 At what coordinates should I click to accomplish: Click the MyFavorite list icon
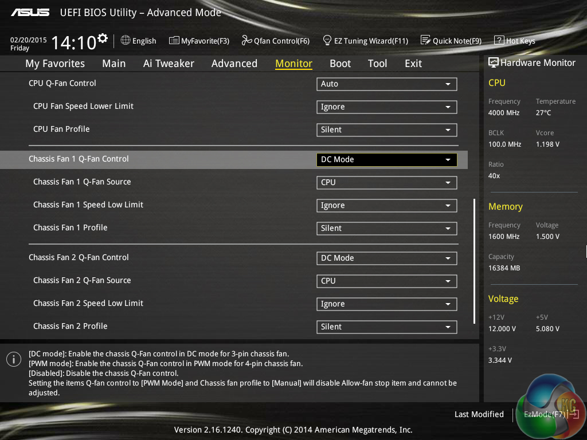point(174,41)
